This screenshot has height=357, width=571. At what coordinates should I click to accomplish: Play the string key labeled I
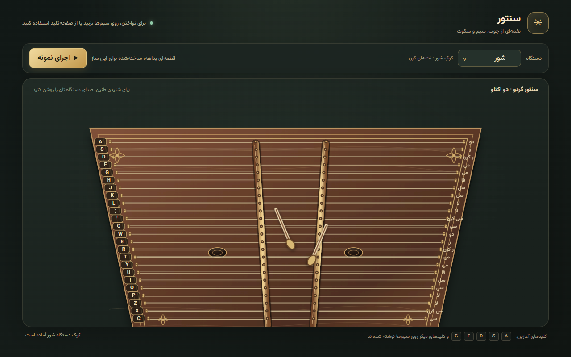[130, 280]
